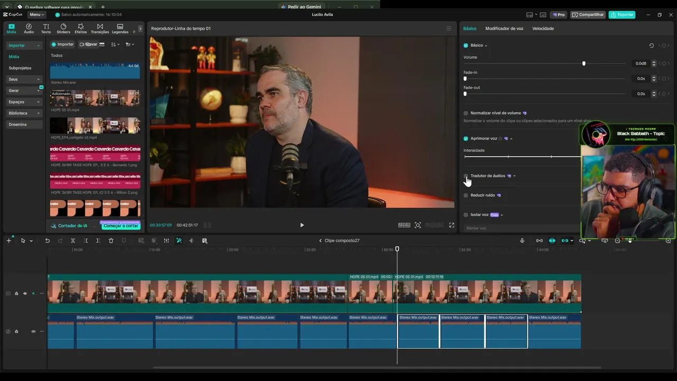Toggle the Básico section checkbox
This screenshot has width=677, height=381.
[x=466, y=46]
